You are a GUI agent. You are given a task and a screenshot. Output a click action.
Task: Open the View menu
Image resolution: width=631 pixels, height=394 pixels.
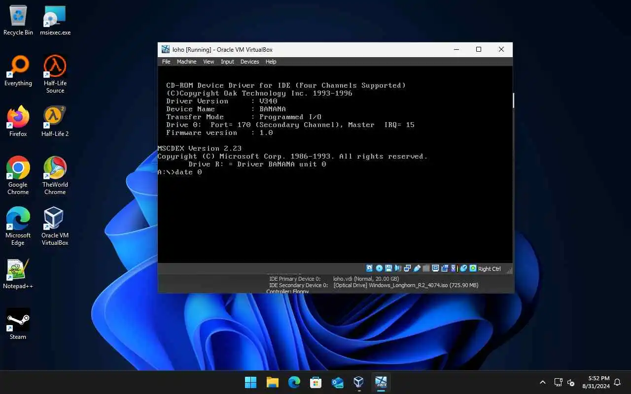(x=209, y=62)
